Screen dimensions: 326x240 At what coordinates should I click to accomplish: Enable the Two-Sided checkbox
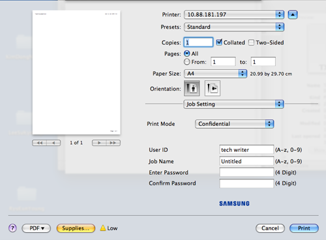(x=251, y=42)
